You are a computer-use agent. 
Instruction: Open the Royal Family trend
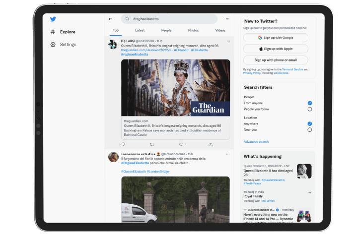pyautogui.click(x=253, y=196)
